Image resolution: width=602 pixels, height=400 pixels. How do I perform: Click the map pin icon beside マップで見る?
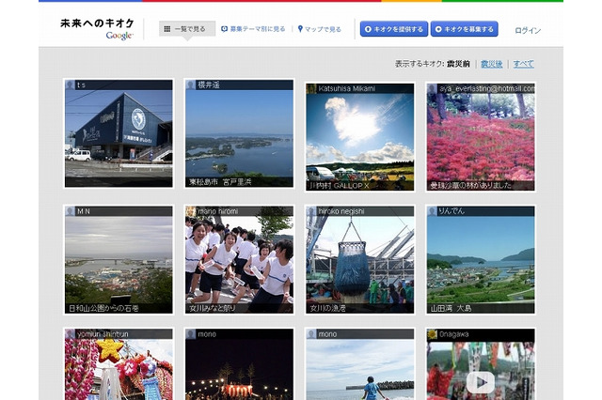coord(300,29)
